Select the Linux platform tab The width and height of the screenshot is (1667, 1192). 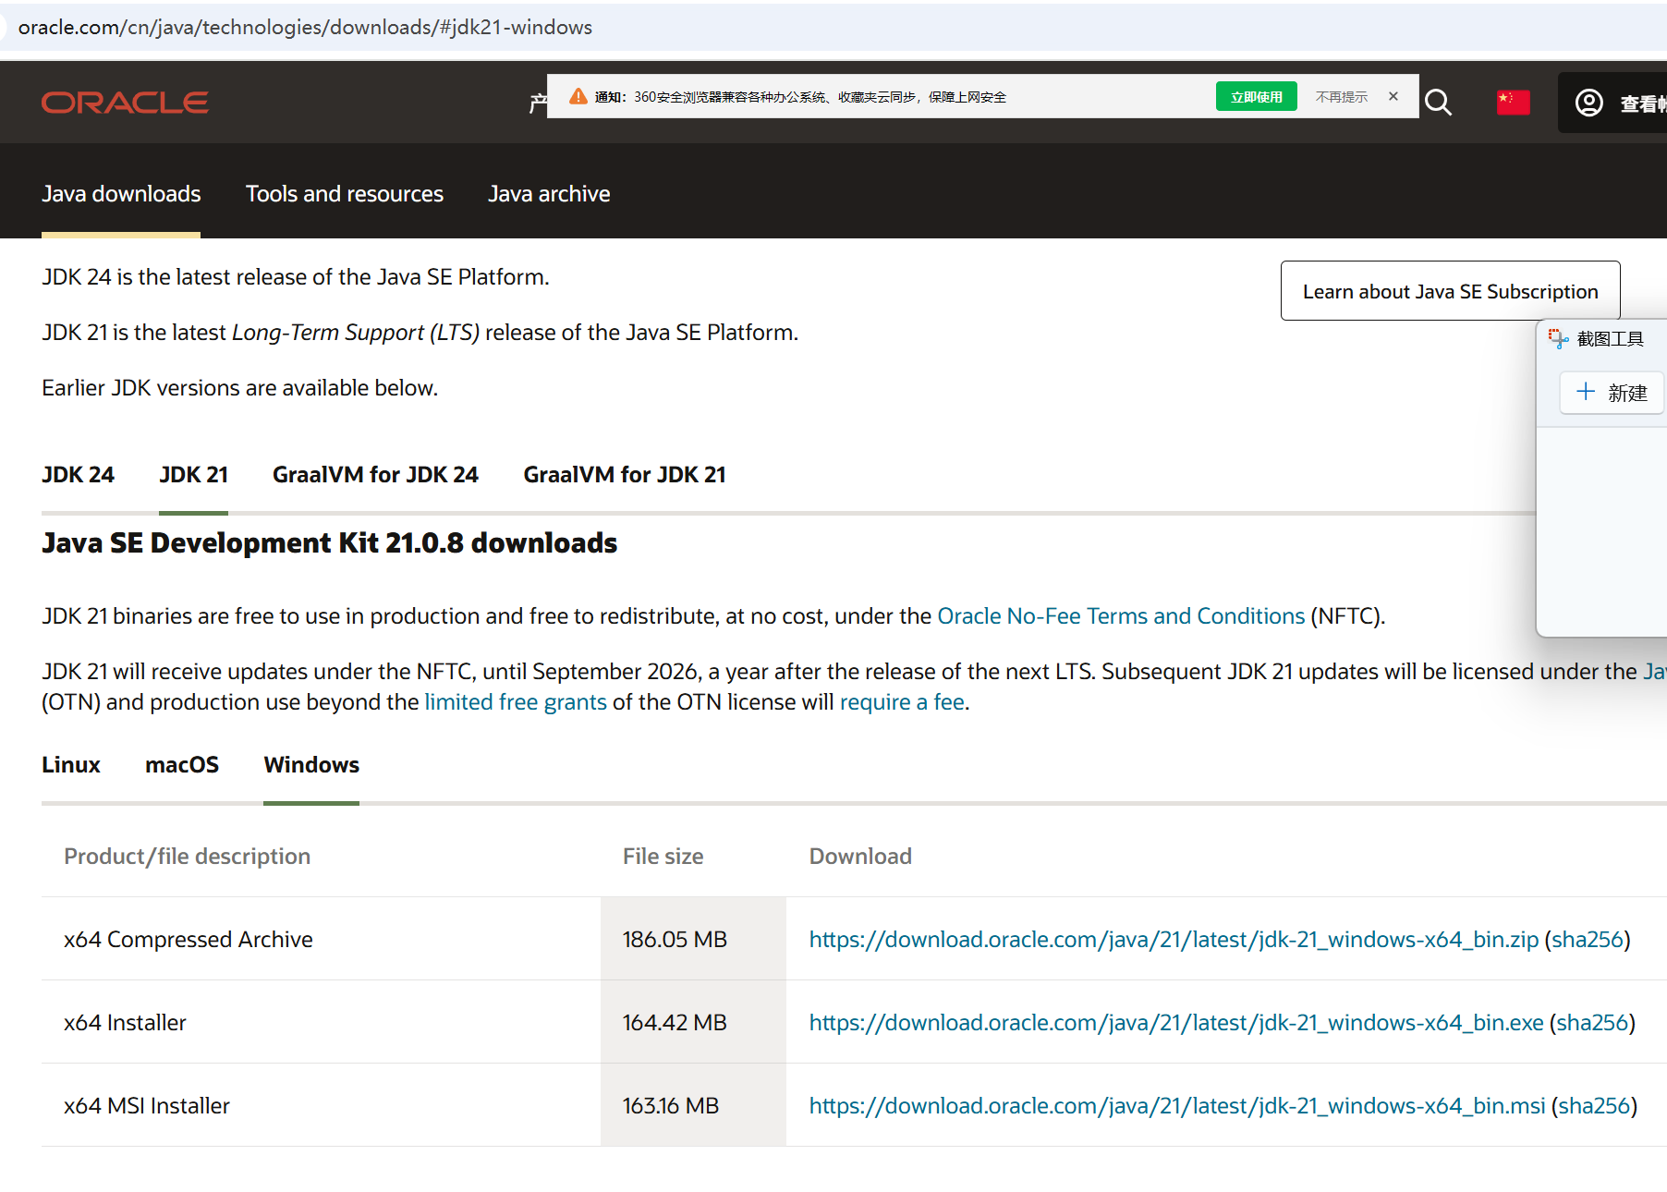pyautogui.click(x=71, y=765)
